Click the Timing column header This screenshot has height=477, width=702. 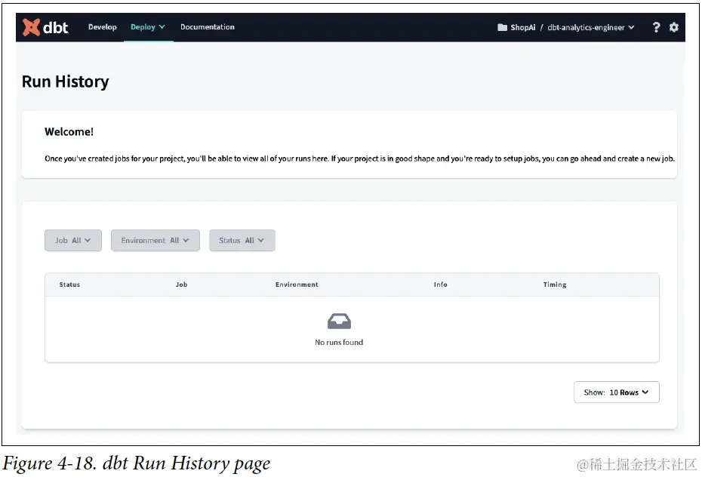click(555, 285)
